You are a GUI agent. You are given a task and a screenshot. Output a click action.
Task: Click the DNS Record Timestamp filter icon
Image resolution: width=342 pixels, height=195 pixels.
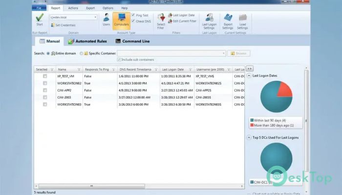pos(156,70)
